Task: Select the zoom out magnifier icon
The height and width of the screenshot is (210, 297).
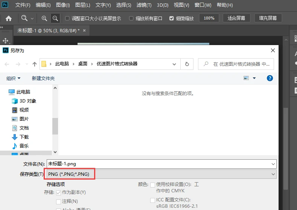Action: coord(55,18)
